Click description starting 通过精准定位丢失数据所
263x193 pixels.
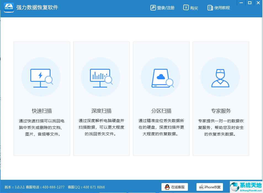click(x=161, y=127)
